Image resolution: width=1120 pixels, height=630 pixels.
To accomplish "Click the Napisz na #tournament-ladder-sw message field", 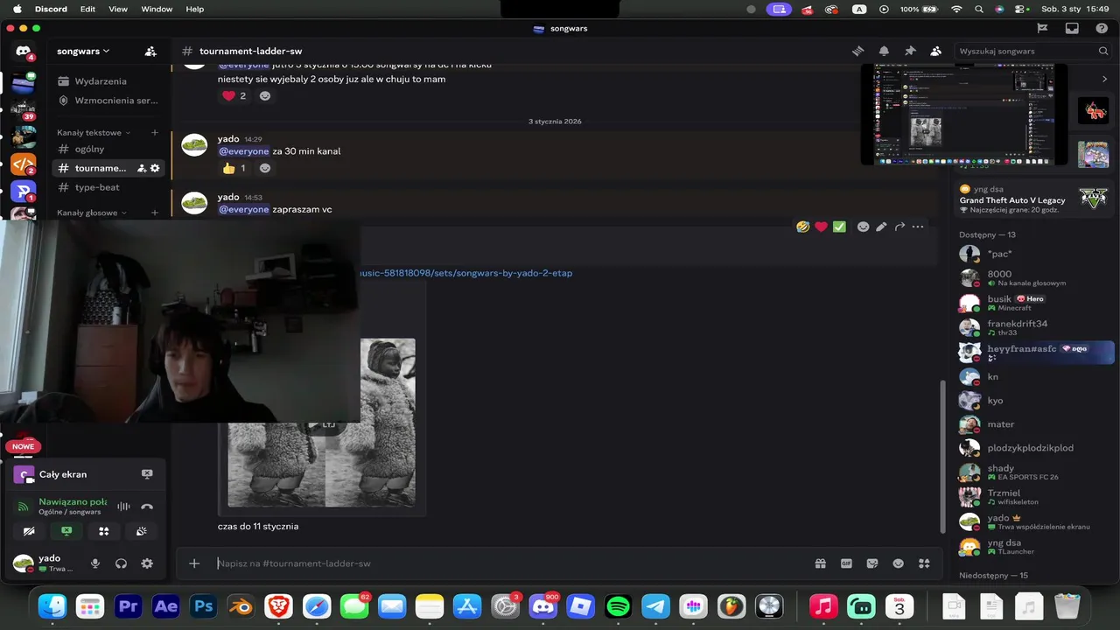I will pos(512,563).
